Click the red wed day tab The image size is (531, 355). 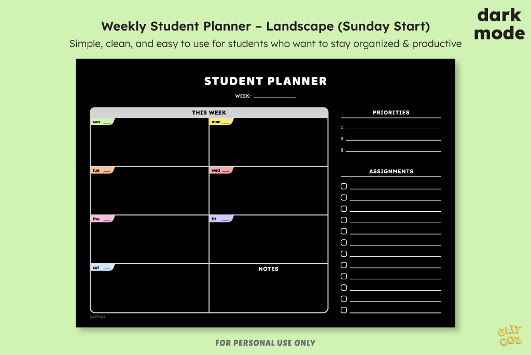tap(221, 170)
